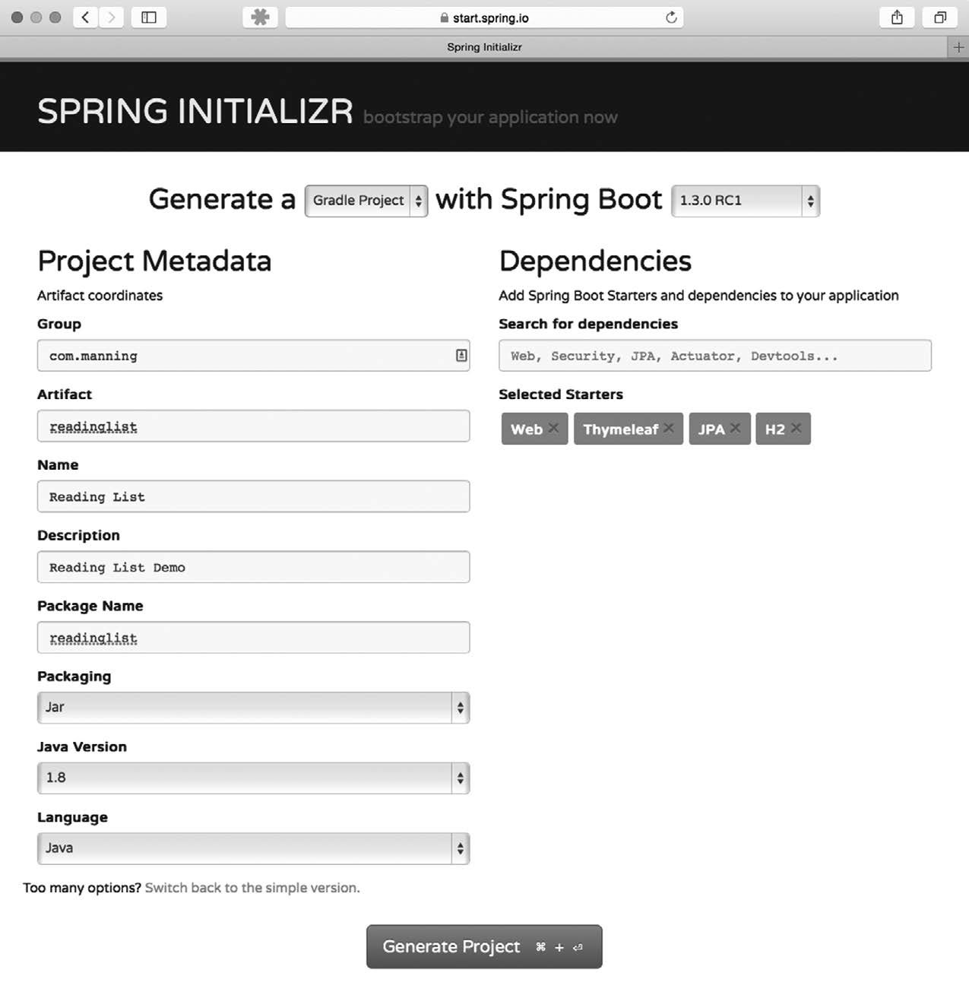Click the Generate Project button

point(484,946)
